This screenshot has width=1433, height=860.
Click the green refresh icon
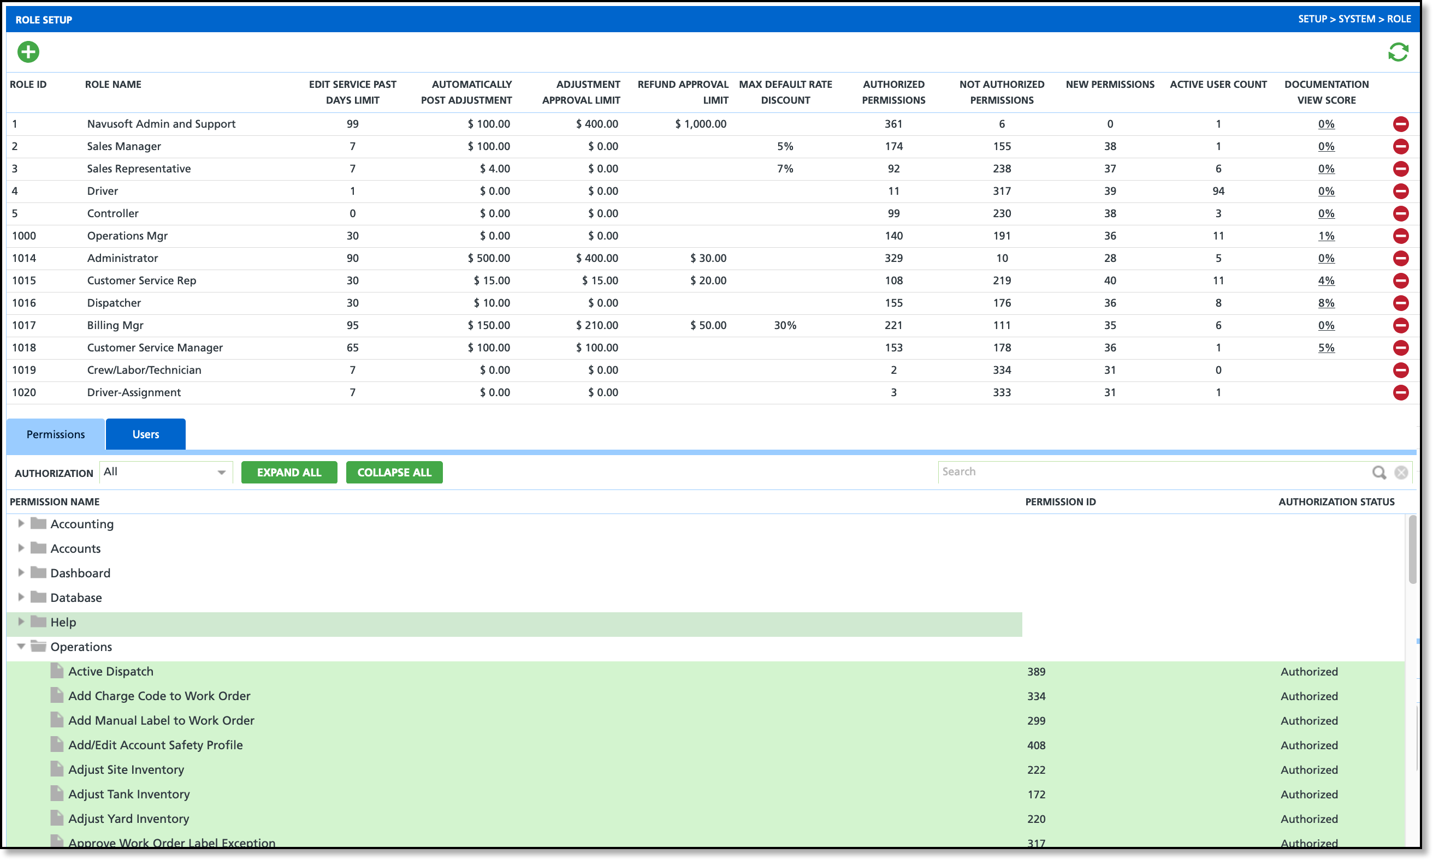[x=1398, y=52]
